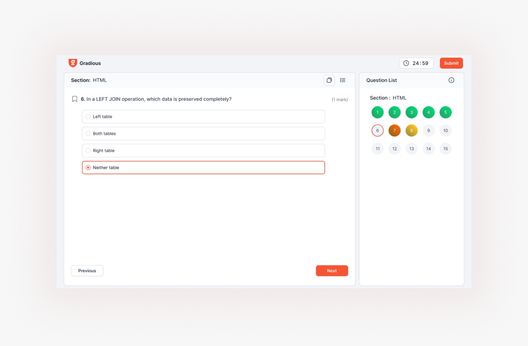Jump to question 1 in list
Viewport: 528px width, 346px height.
pyautogui.click(x=378, y=112)
